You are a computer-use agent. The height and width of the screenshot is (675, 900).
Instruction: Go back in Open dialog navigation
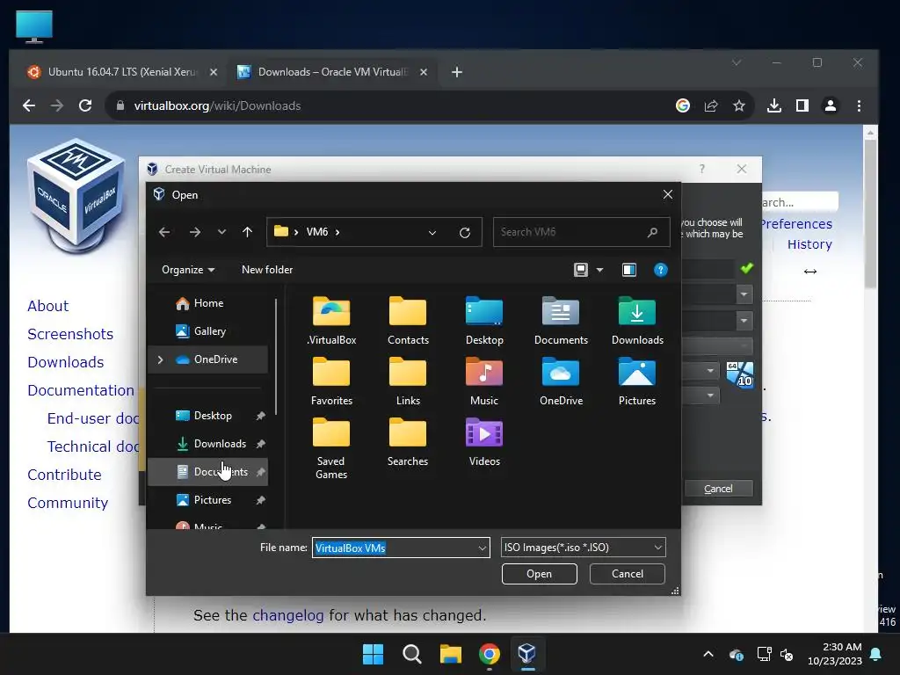pyautogui.click(x=164, y=232)
